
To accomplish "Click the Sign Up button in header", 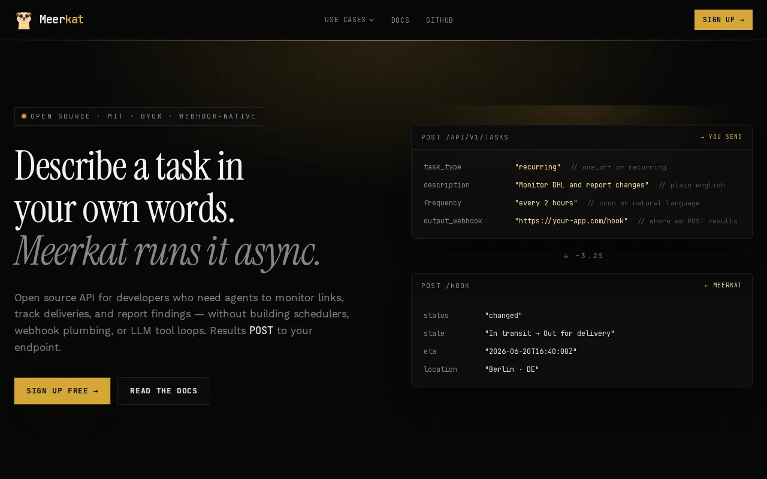I will coord(723,20).
